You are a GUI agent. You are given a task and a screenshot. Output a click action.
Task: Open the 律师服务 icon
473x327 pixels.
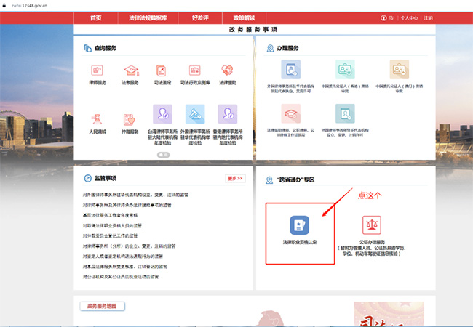click(97, 70)
